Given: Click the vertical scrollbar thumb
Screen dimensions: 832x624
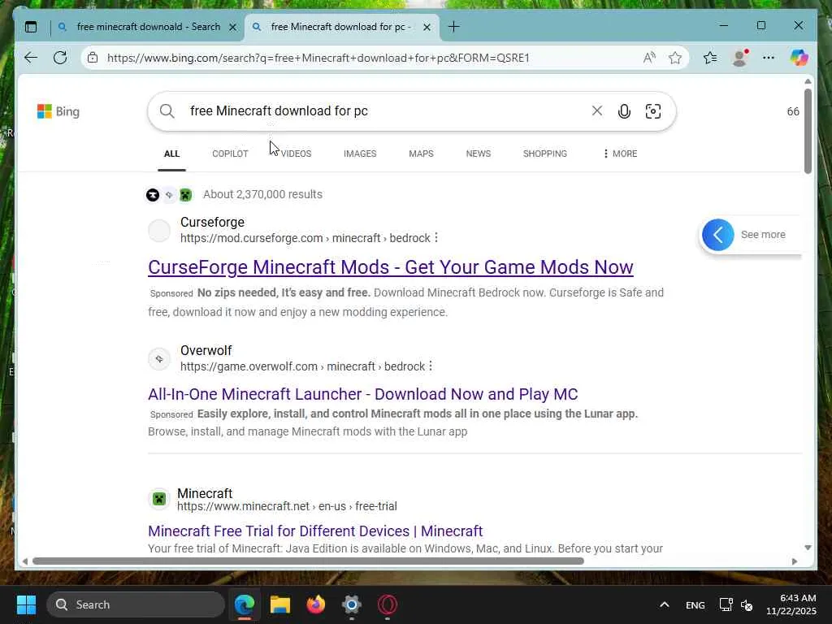Looking at the screenshot, I should click(x=808, y=131).
